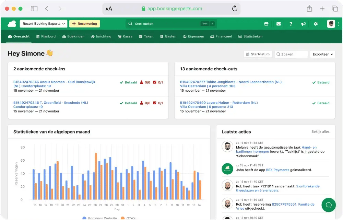Click Betaald status for Anous Noomen

point(128,82)
